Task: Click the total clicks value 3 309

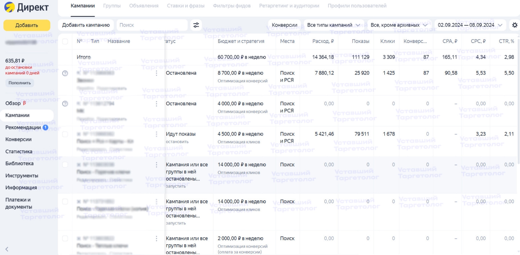Action: tap(389, 57)
